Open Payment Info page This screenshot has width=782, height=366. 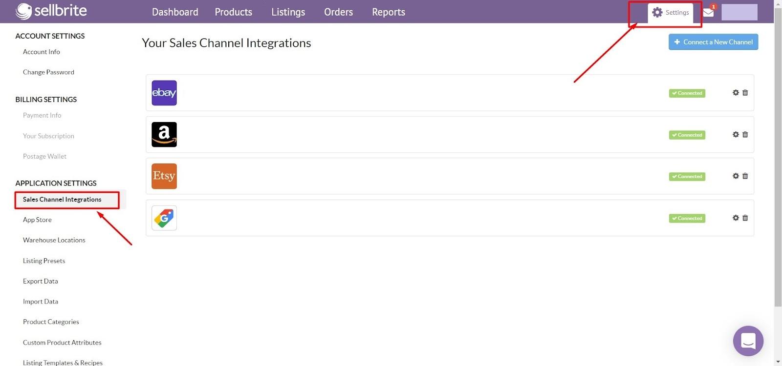pyautogui.click(x=42, y=115)
